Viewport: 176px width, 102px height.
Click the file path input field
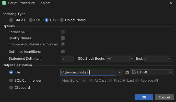click(88, 72)
